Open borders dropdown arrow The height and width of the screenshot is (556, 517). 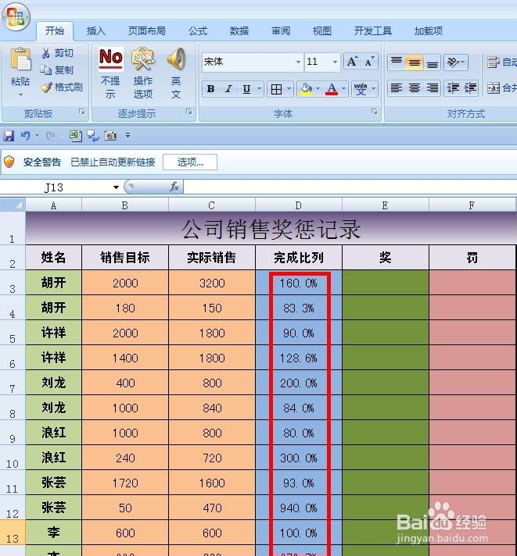click(289, 89)
